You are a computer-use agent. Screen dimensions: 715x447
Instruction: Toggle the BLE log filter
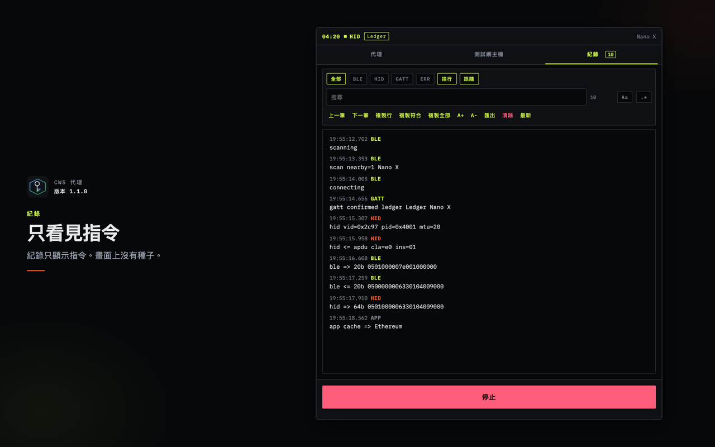pyautogui.click(x=357, y=79)
